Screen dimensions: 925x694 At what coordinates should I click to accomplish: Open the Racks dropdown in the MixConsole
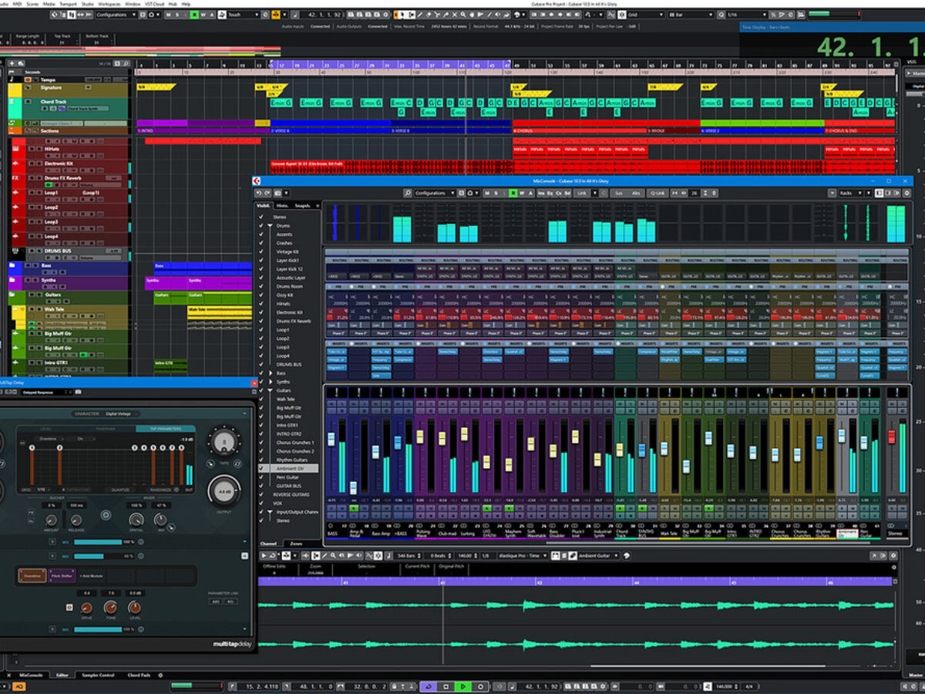click(x=851, y=193)
